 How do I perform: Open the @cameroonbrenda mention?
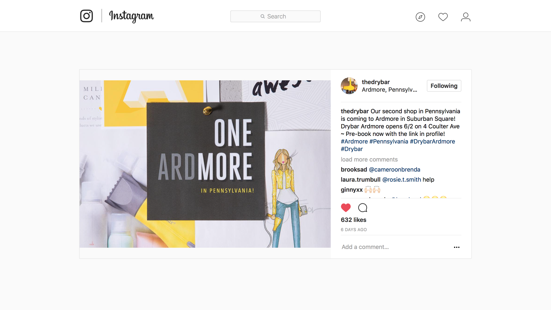(x=395, y=169)
